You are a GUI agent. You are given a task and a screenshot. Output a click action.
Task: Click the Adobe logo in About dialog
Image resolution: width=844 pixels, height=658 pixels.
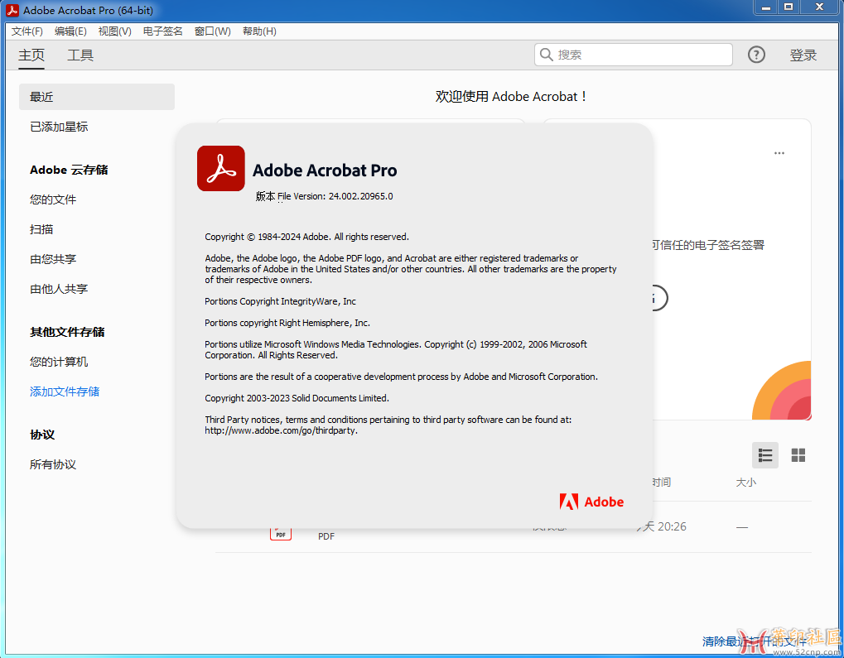591,502
